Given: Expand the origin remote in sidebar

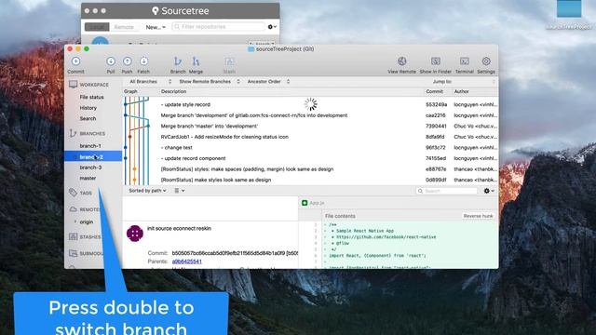Looking at the screenshot, I should click(x=75, y=221).
